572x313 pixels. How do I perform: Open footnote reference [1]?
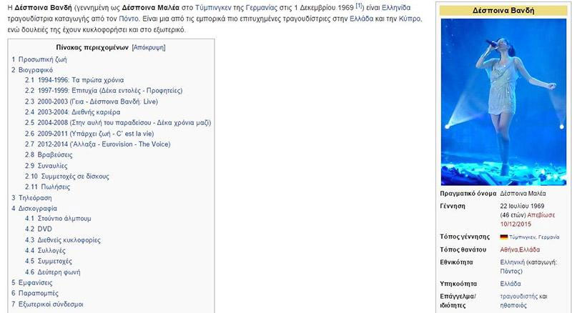[360, 5]
